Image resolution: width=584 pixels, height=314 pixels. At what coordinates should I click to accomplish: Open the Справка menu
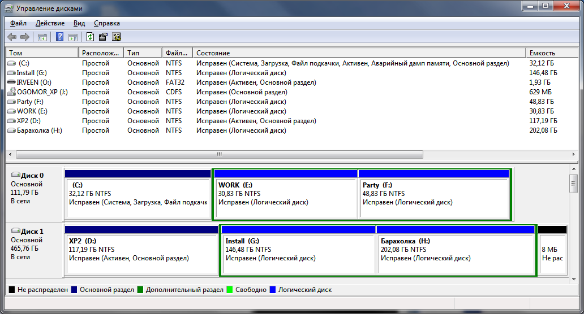pyautogui.click(x=106, y=23)
